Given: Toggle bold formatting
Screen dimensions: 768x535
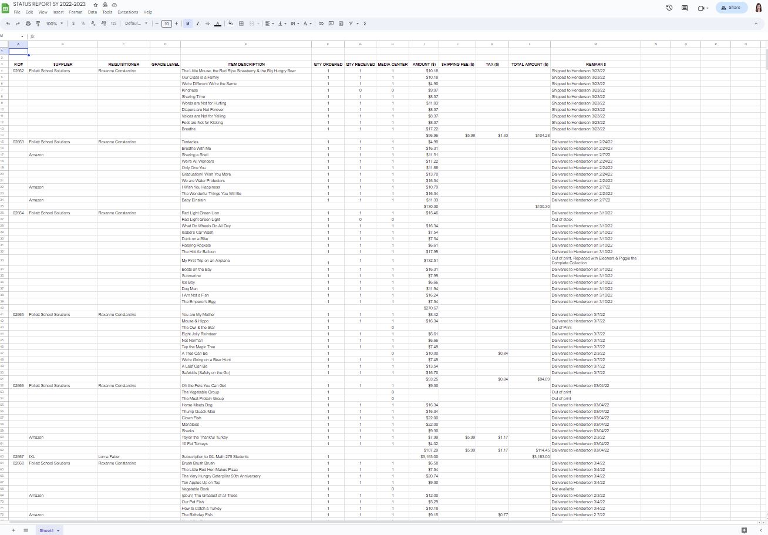Looking at the screenshot, I should pyautogui.click(x=188, y=23).
